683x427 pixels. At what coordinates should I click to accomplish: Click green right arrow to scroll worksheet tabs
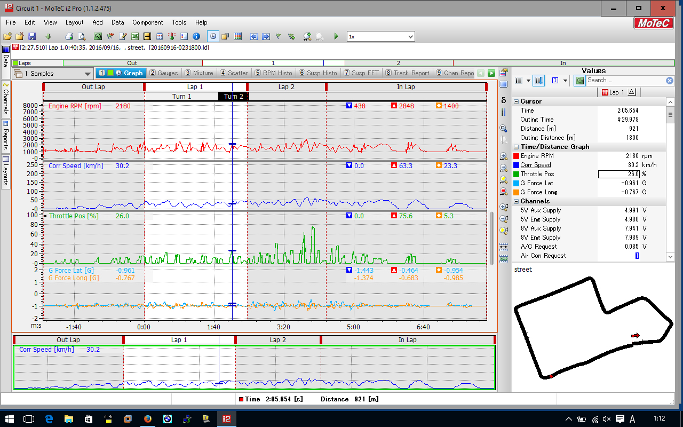(491, 73)
